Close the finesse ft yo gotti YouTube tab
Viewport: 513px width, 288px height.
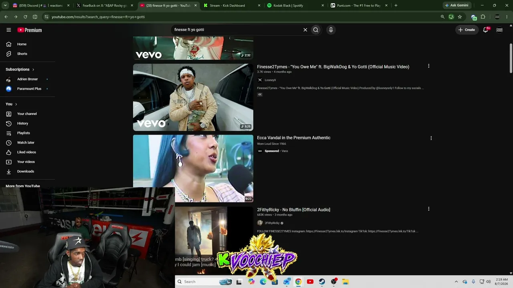coord(196,6)
